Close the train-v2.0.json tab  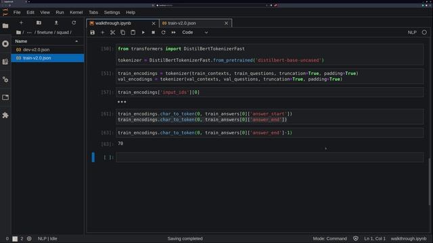pyautogui.click(x=226, y=24)
